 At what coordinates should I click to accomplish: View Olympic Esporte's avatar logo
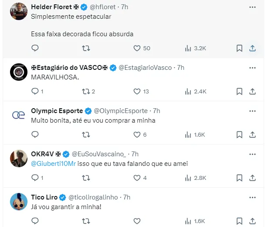point(19,115)
